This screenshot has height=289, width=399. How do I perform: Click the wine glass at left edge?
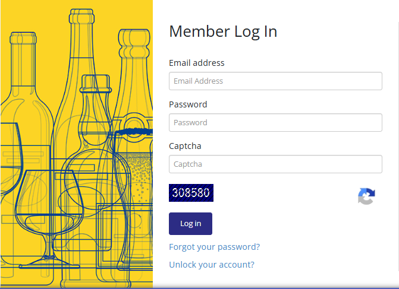pyautogui.click(x=9, y=154)
